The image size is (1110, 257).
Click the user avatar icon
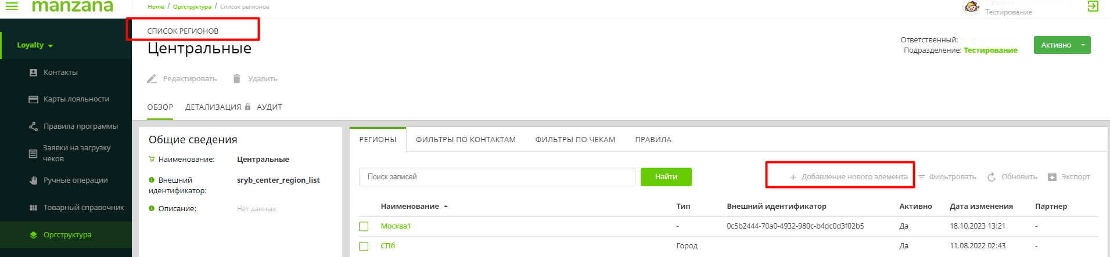point(971,7)
